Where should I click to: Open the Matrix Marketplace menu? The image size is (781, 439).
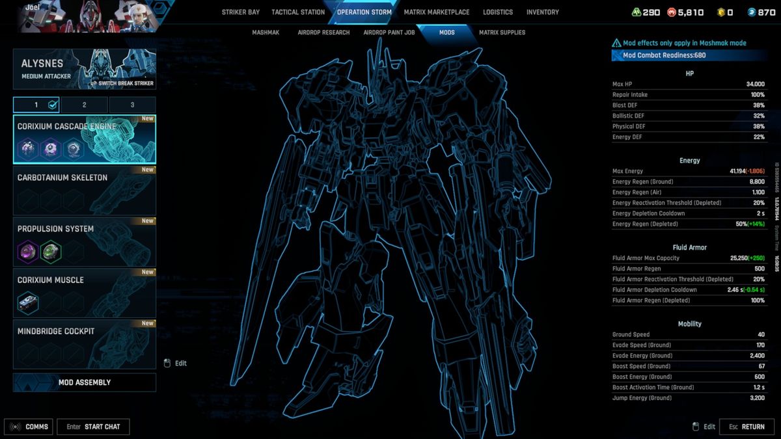pos(437,12)
